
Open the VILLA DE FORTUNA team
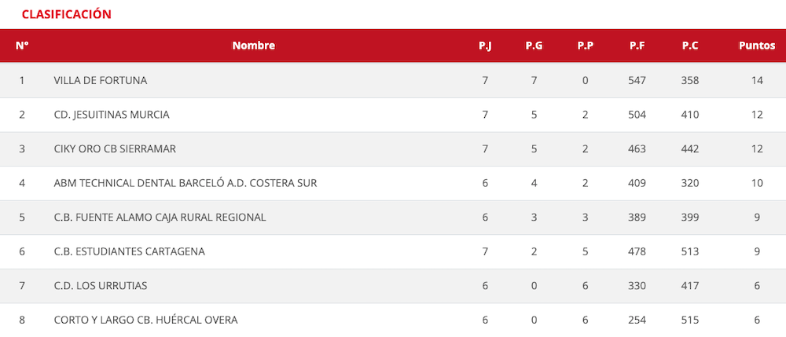click(x=101, y=80)
